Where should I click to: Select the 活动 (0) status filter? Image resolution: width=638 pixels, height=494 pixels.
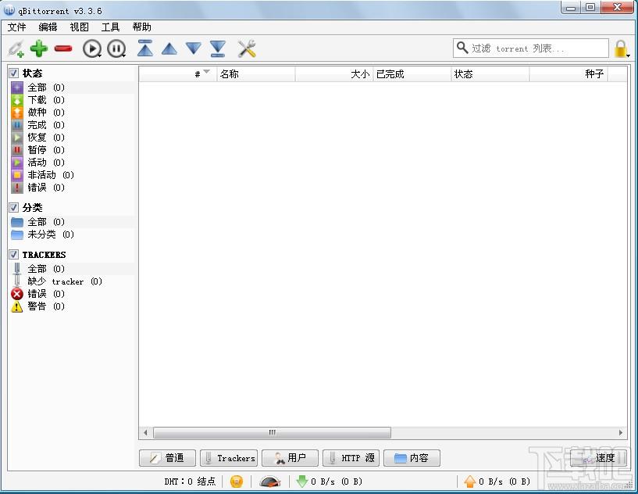coord(72,163)
